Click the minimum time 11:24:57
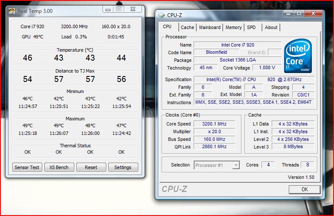Image resolution: width=334 pixels, height=216 pixels. (28, 106)
